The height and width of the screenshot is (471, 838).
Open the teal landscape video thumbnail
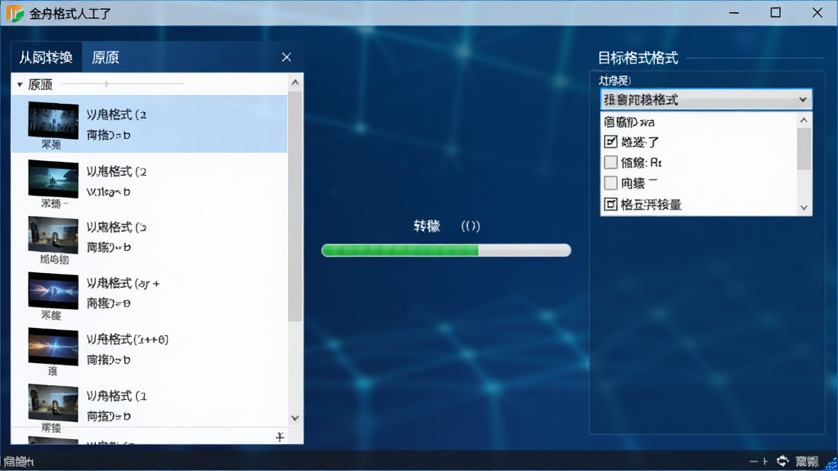(53, 179)
